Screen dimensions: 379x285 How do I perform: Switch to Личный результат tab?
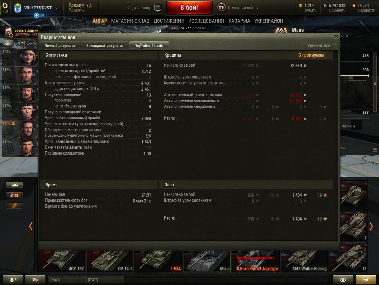pos(60,45)
